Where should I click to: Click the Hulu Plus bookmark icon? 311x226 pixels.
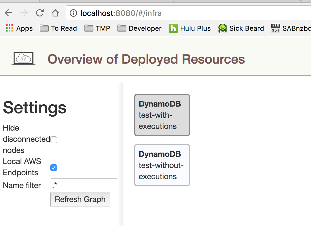click(173, 28)
